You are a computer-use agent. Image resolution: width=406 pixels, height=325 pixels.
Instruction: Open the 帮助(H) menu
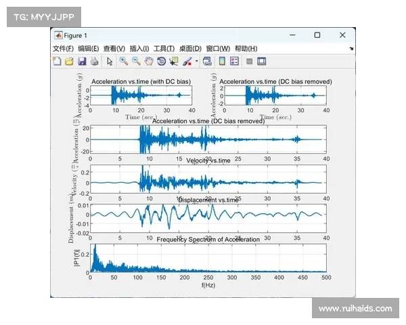[x=246, y=48]
